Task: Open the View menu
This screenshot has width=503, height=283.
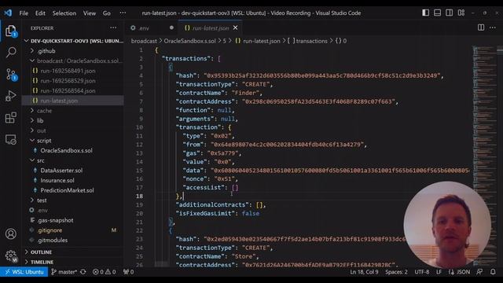Action: point(90,13)
